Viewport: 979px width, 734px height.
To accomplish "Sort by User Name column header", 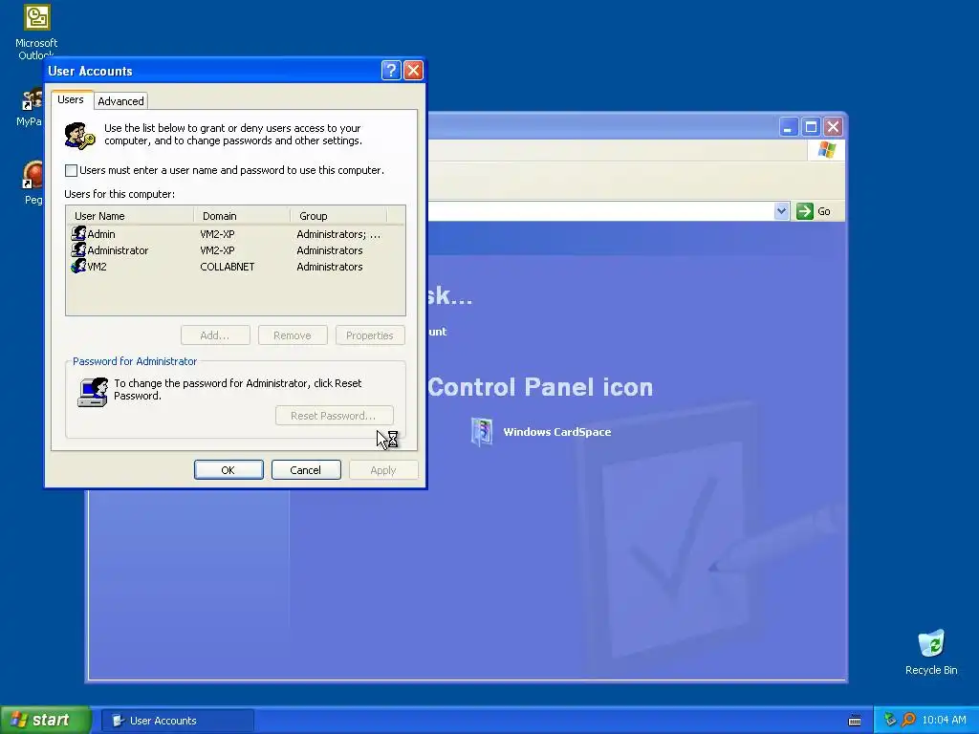I will pyautogui.click(x=130, y=216).
